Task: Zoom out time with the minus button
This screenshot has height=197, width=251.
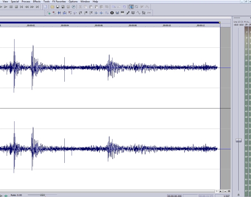Action: coord(225,191)
